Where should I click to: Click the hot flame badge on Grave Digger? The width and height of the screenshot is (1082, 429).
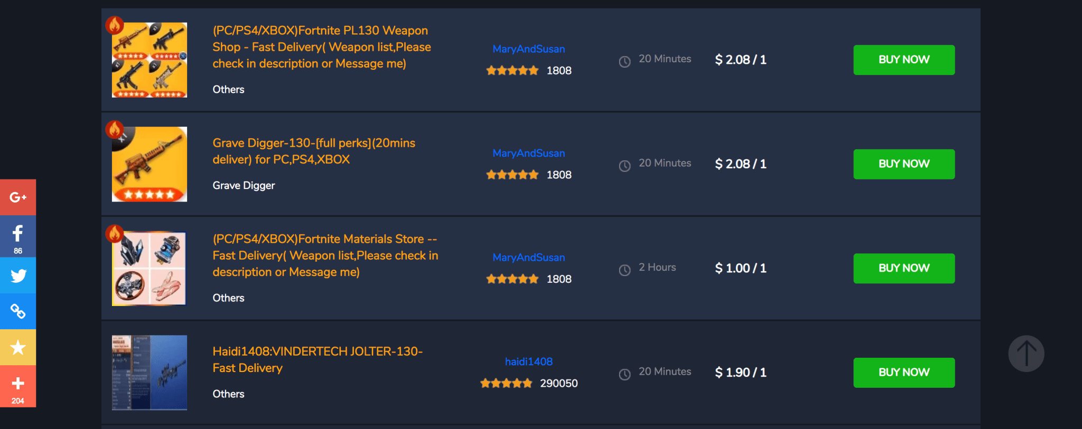tap(115, 129)
